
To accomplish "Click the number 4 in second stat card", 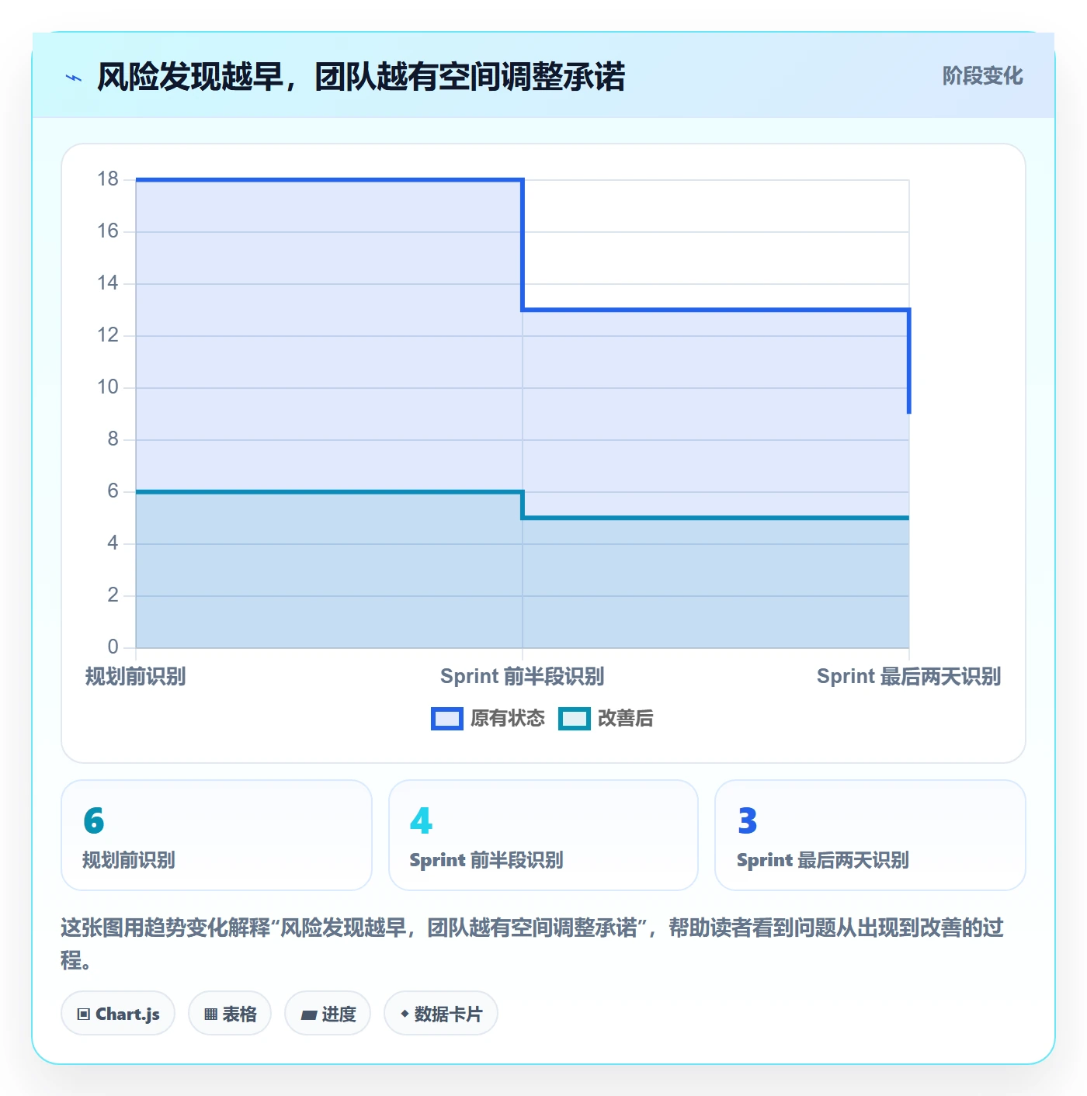I will pos(421,820).
